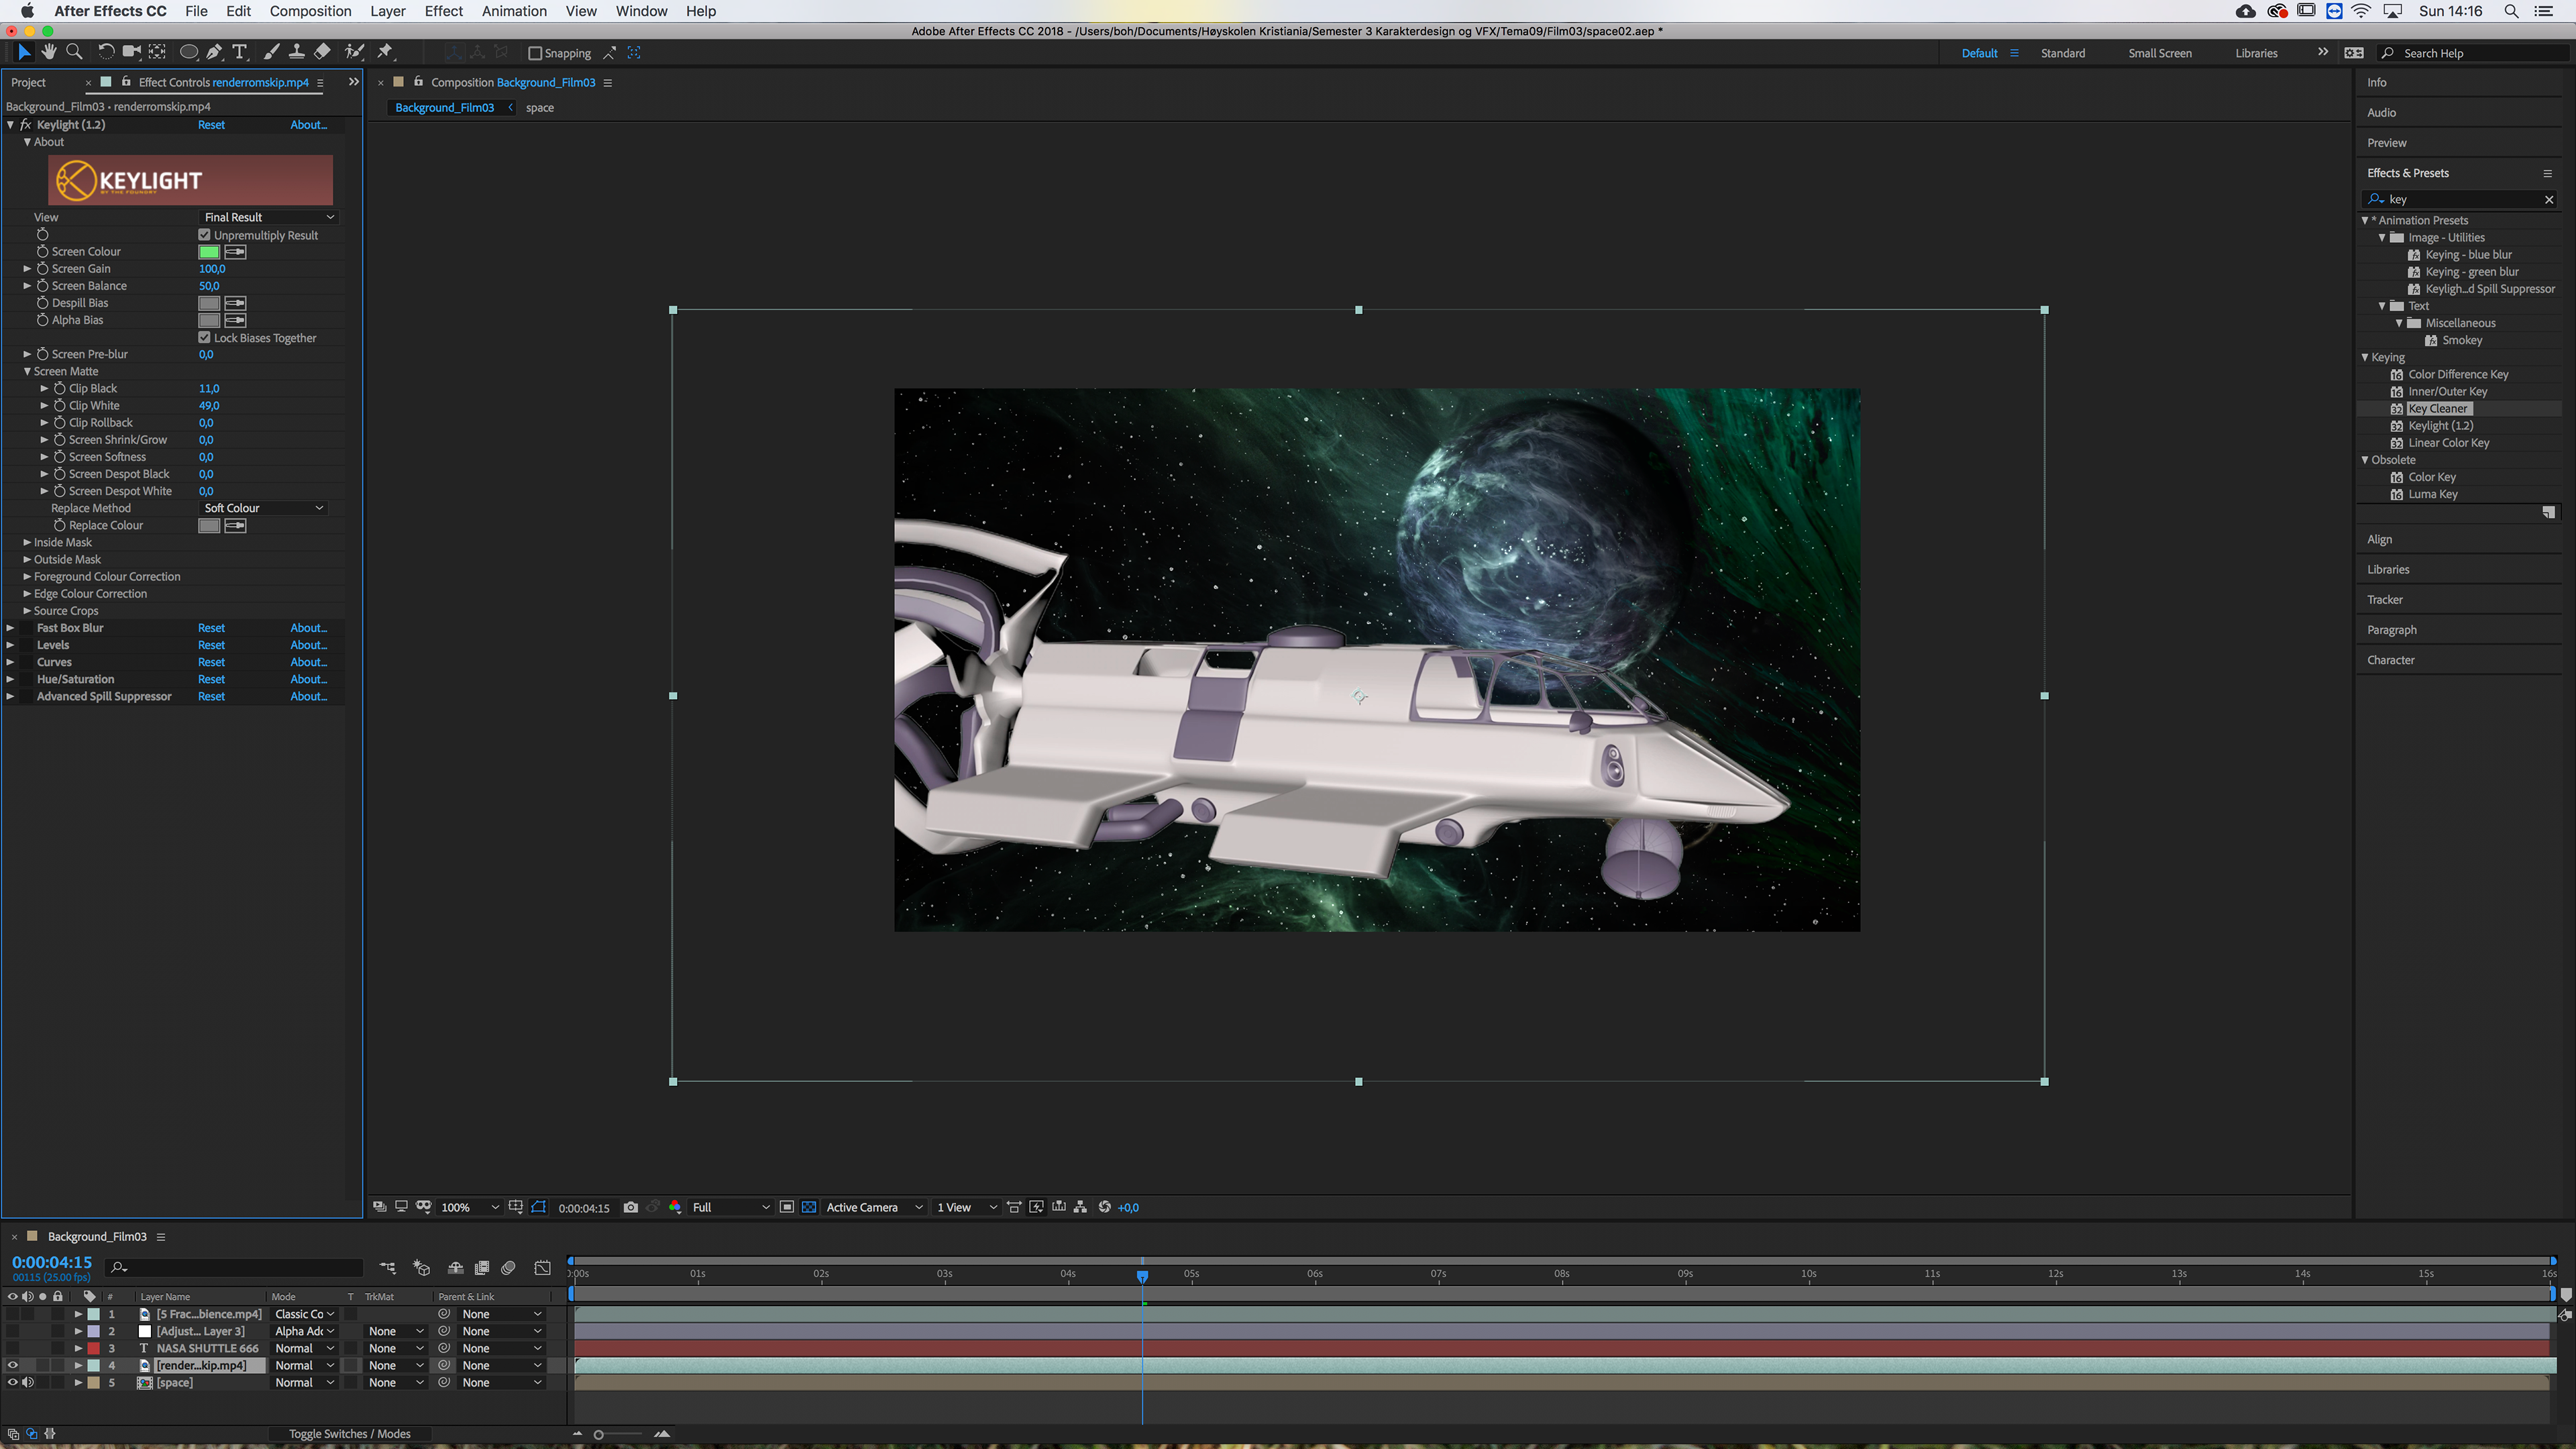Click the green Screen Colour swatch
Screen dimensions: 2576x1449
pyautogui.click(x=209, y=252)
